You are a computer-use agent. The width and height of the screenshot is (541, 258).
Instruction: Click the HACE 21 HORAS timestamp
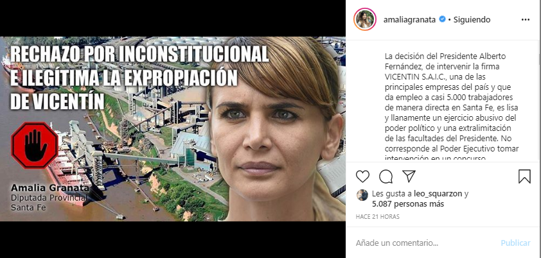coord(377,217)
